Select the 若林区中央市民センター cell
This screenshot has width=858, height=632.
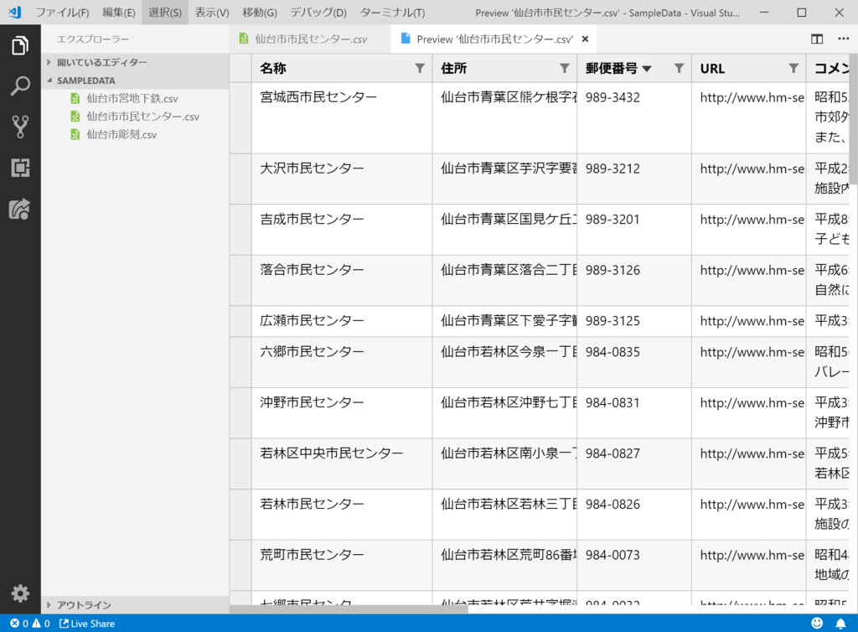(342, 464)
